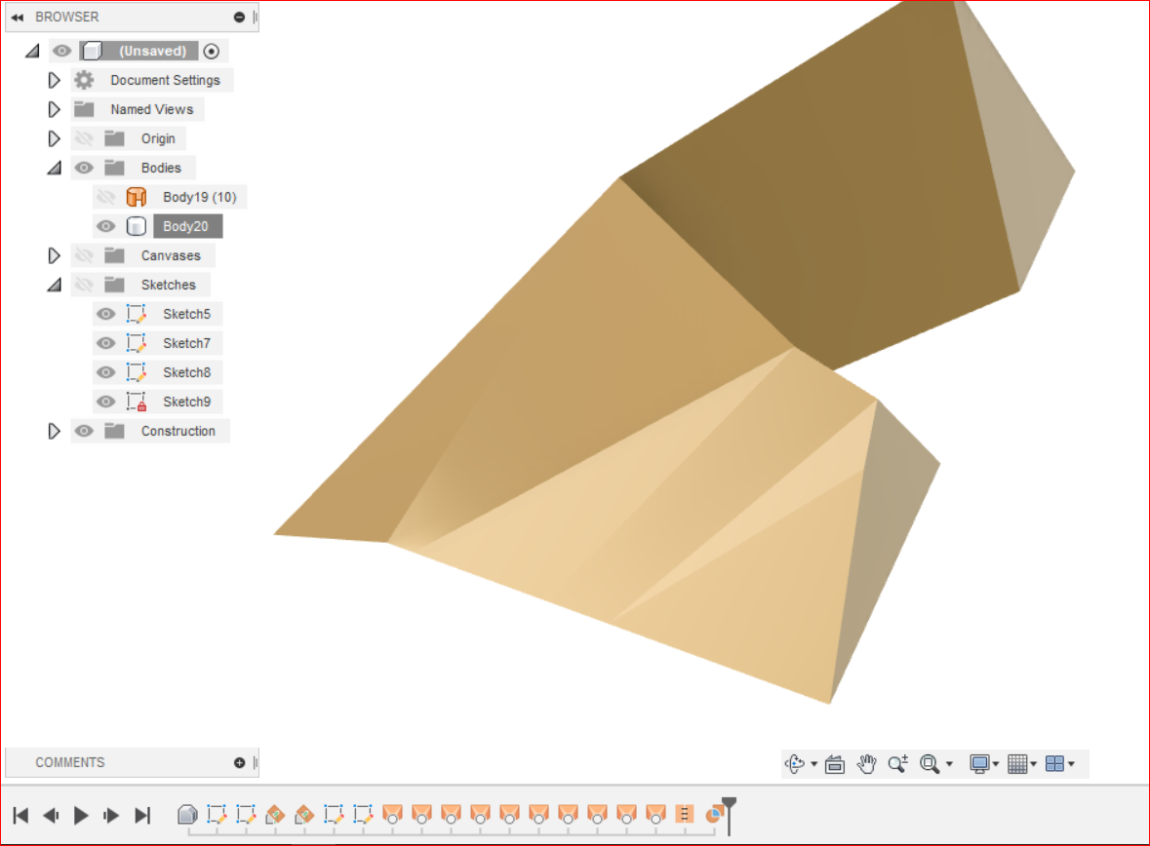This screenshot has width=1150, height=846.
Task: Collapse the Bodies folder
Action: click(x=54, y=167)
